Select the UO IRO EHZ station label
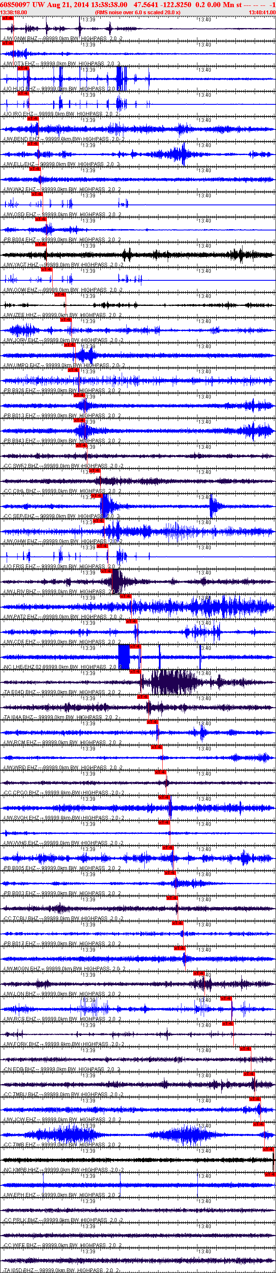 (x=61, y=114)
